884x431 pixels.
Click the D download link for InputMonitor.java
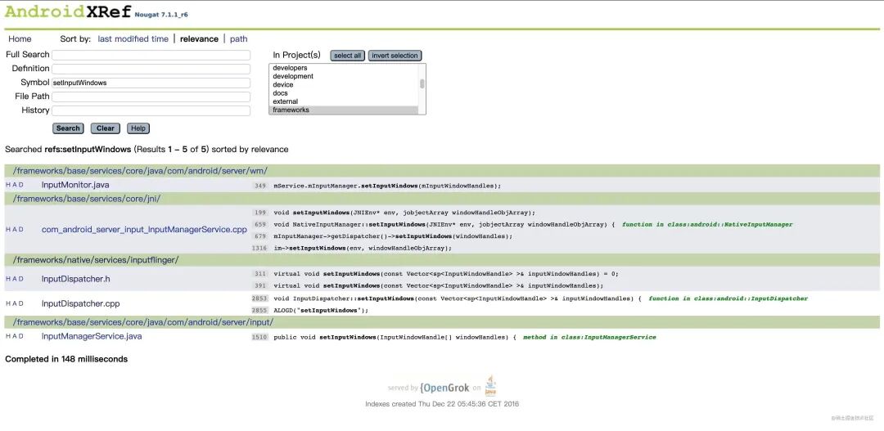[x=21, y=185]
